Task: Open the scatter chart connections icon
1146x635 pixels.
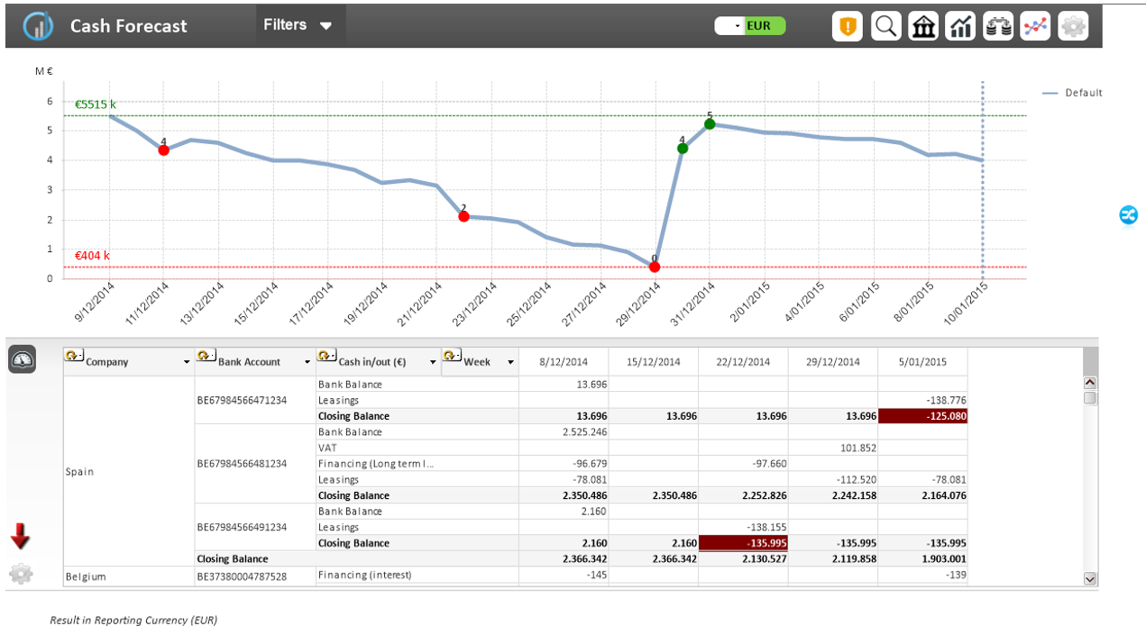Action: [1034, 25]
